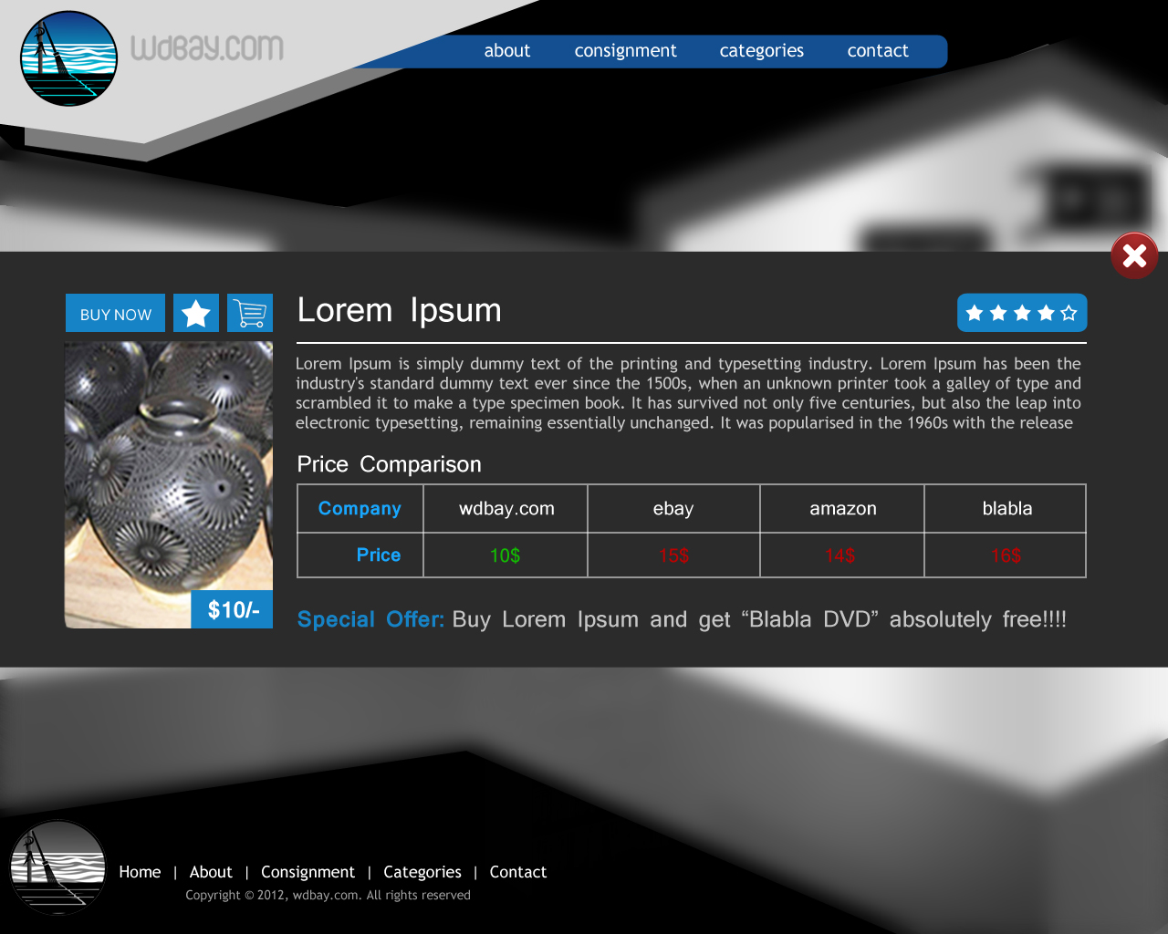Click the BUY NOW button
The width and height of the screenshot is (1168, 934).
115,314
